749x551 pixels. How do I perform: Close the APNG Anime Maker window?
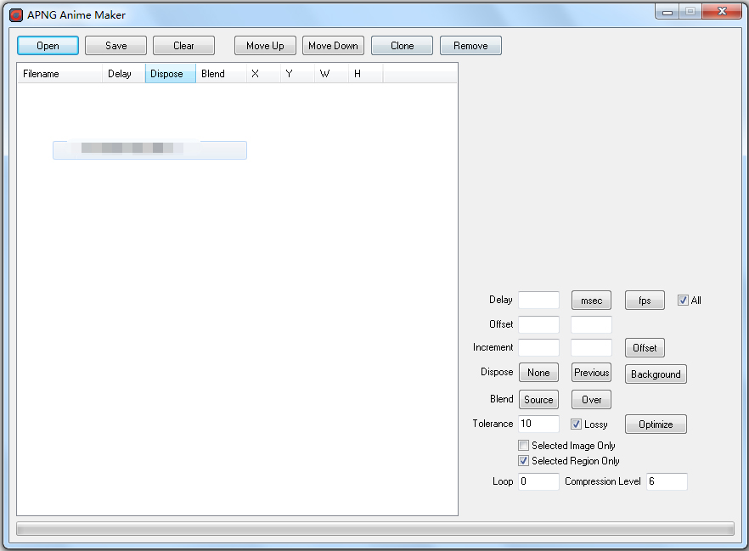coord(722,11)
